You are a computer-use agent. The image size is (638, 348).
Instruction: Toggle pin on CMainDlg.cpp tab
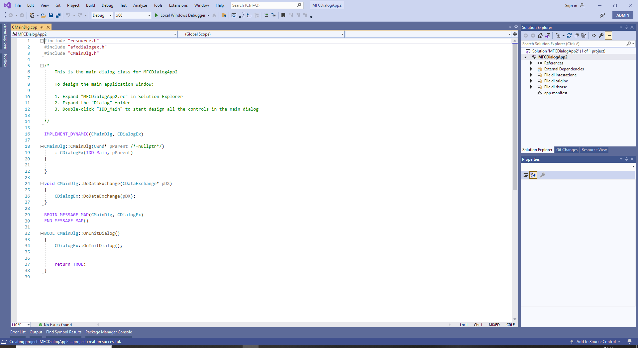42,27
